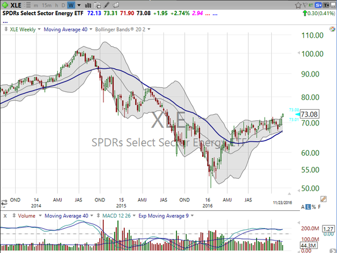
Task: Open the Exp Moving Average 9 dropdown
Action: (192, 215)
